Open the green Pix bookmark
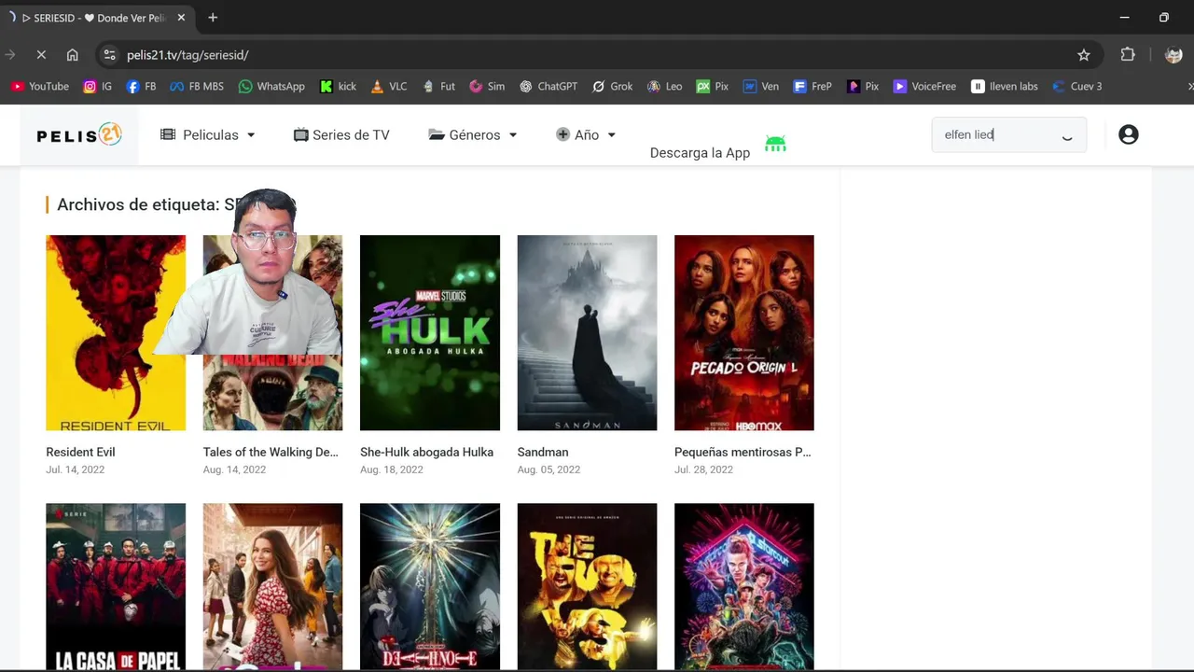This screenshot has width=1194, height=672. coord(713,86)
